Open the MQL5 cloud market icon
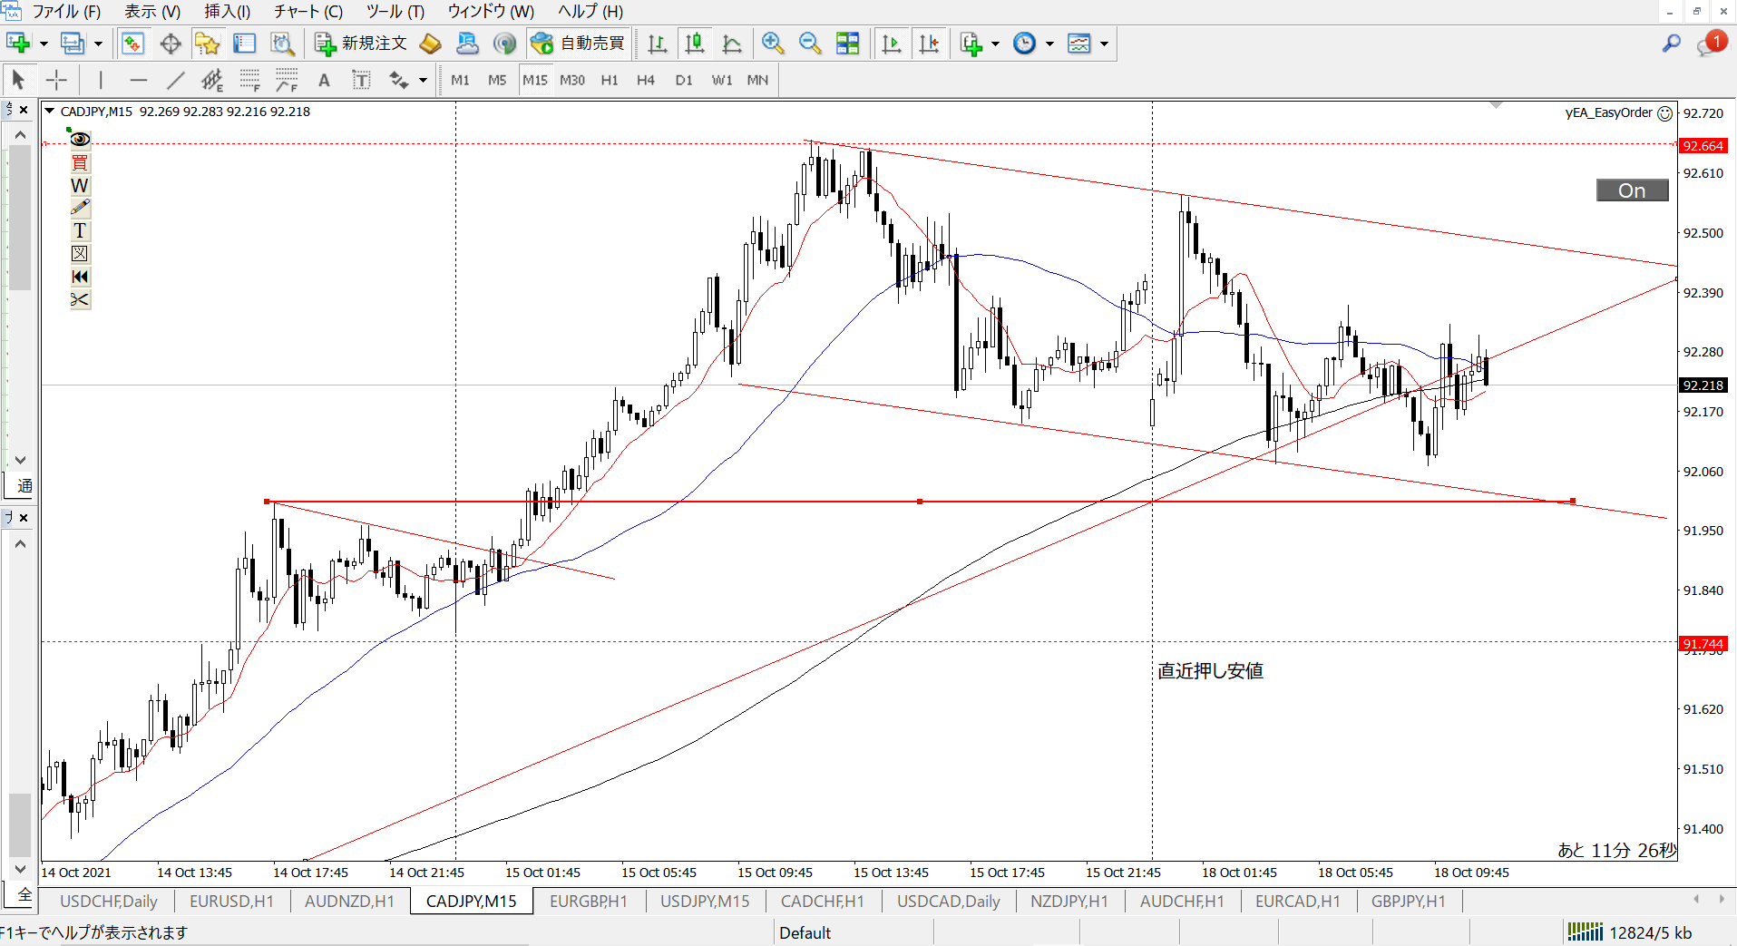Viewport: 1737px width, 946px height. tap(467, 43)
